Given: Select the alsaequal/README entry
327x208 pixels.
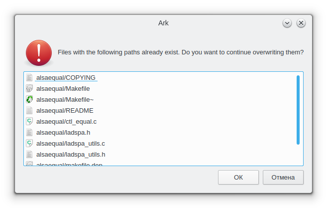Looking at the screenshot, I should [65, 111].
